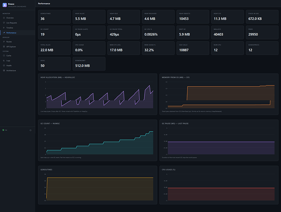Click the round icon beside live status
281x212 pixels.
pyautogui.click(x=31, y=130)
